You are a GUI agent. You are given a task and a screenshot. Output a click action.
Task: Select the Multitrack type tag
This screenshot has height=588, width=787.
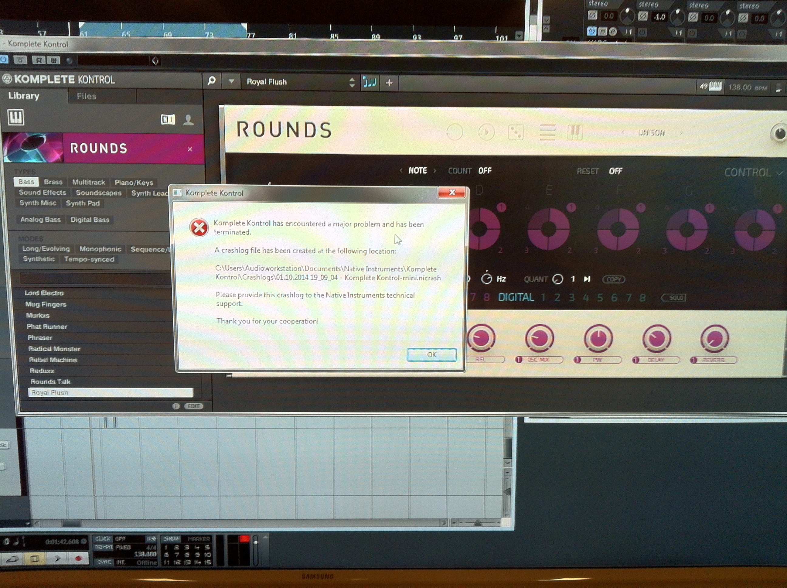pos(89,182)
